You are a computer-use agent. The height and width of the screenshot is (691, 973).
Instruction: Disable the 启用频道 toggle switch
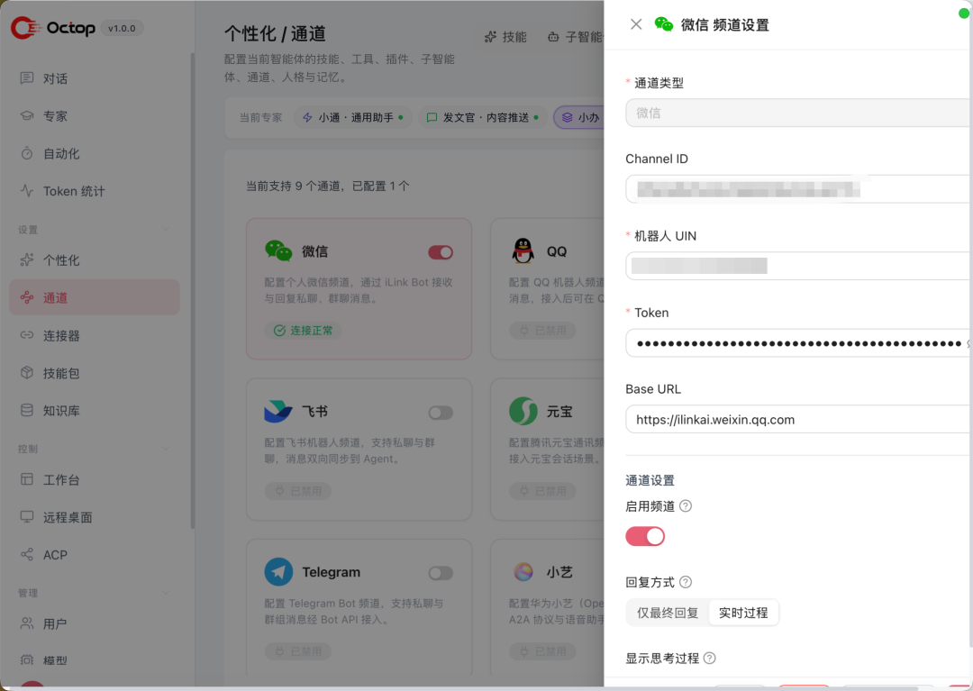click(645, 537)
